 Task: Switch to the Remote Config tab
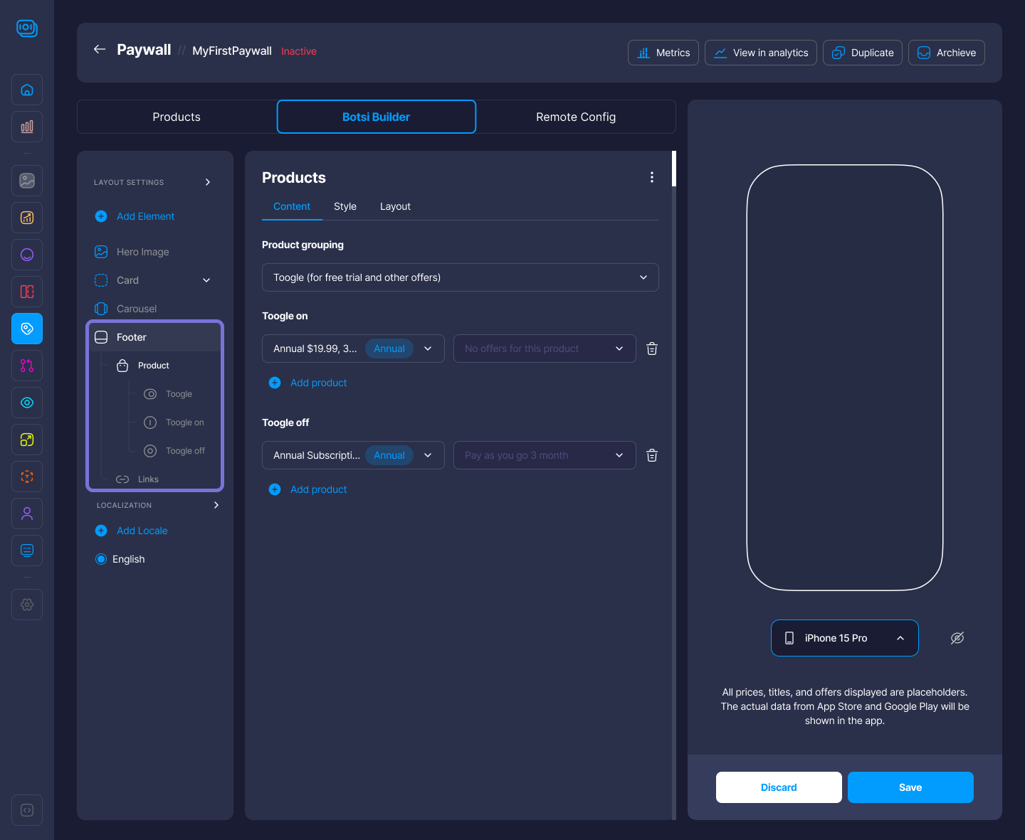tap(575, 117)
